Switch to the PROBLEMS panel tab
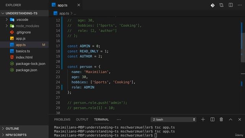 click(62, 120)
